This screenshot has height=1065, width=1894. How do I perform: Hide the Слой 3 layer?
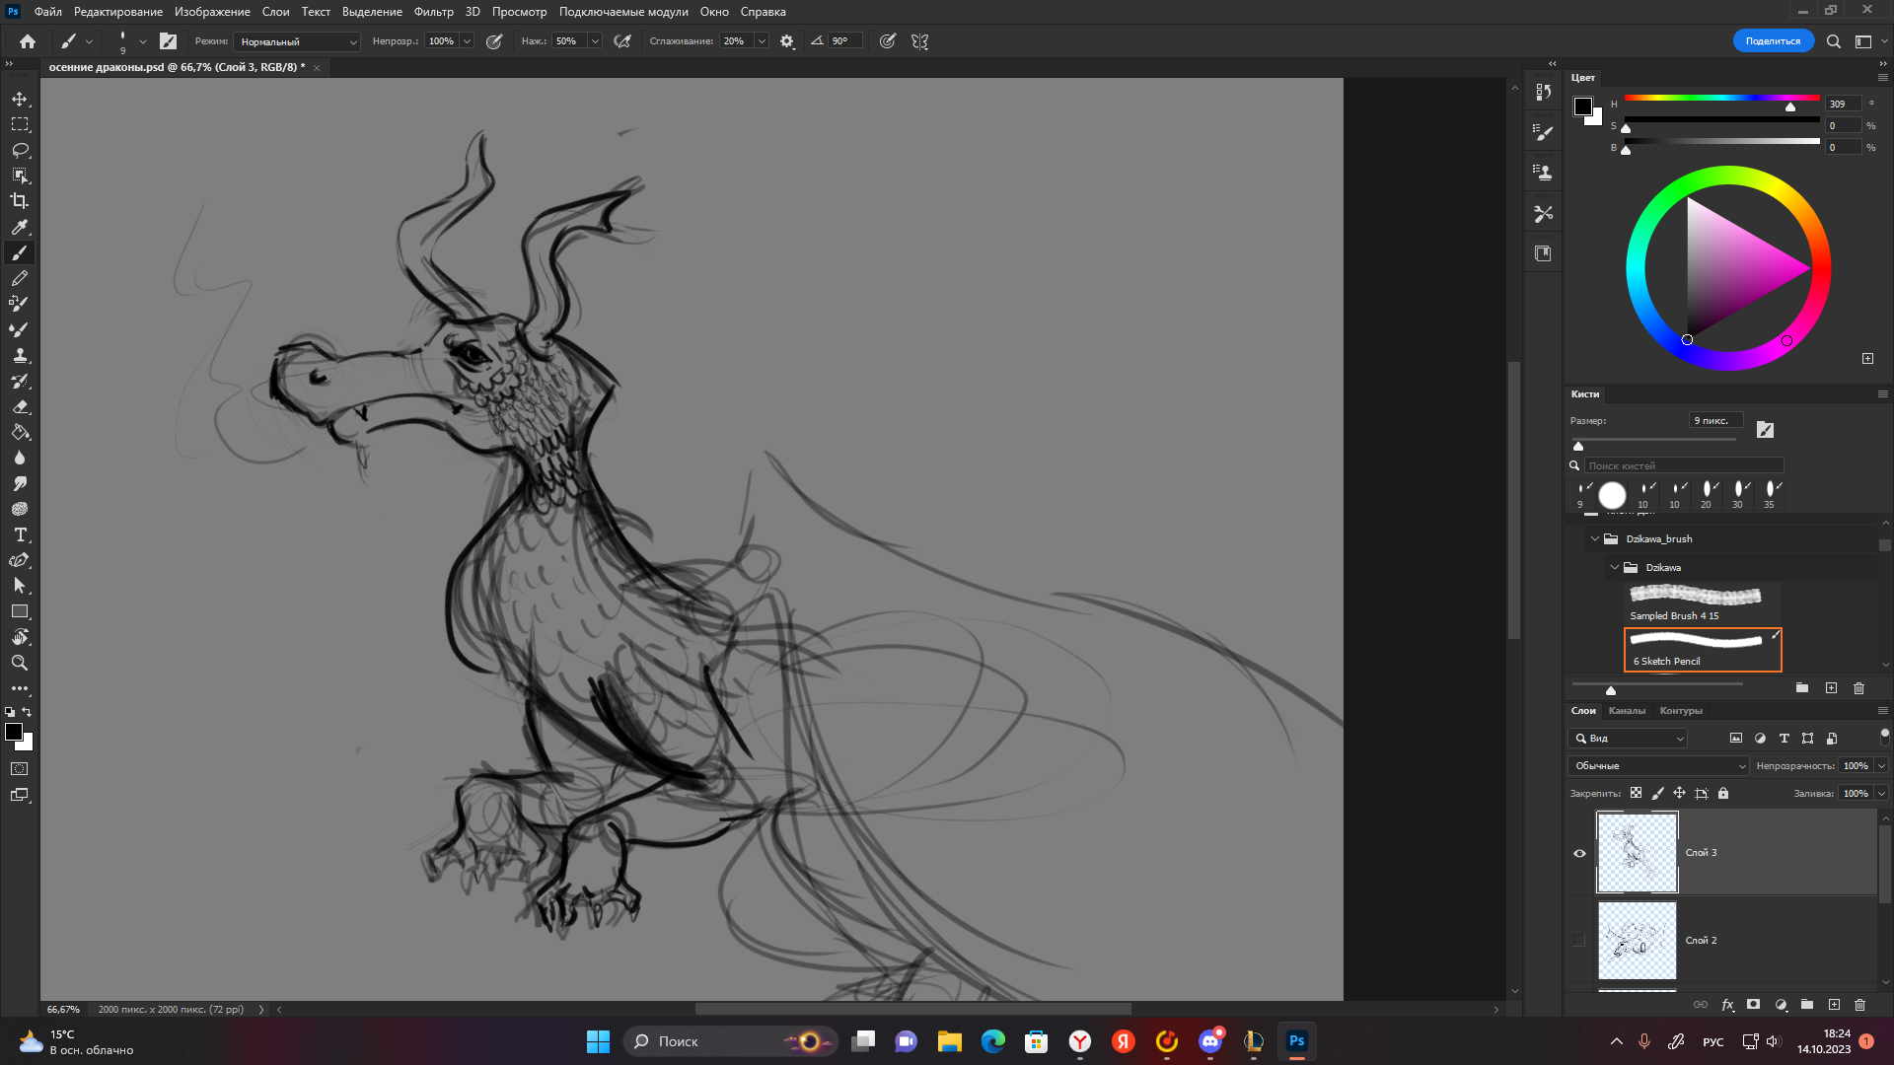click(1579, 853)
